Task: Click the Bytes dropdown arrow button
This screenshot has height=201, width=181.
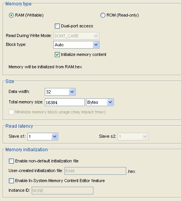Action: tap(110, 102)
